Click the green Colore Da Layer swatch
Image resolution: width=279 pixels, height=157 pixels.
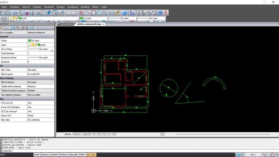click(30, 41)
